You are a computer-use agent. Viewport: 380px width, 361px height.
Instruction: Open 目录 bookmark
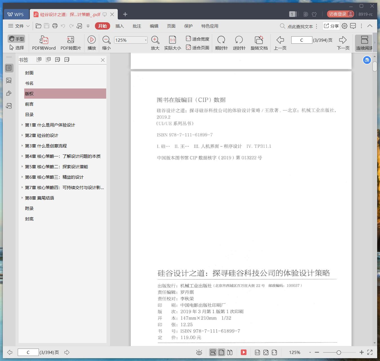29,115
